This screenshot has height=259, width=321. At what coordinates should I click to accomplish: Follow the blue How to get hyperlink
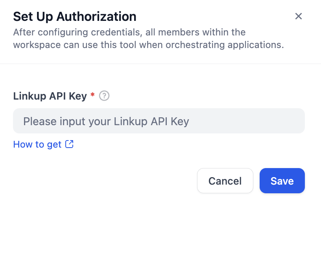(x=37, y=144)
